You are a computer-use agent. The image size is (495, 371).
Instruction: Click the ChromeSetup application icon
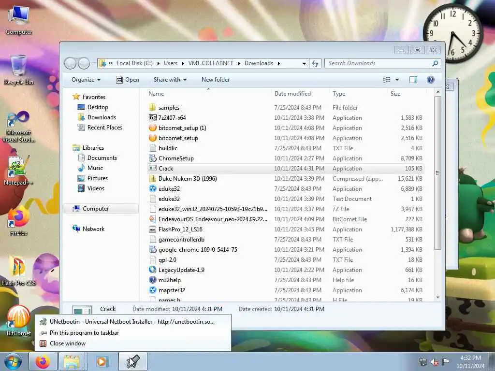tap(152, 158)
